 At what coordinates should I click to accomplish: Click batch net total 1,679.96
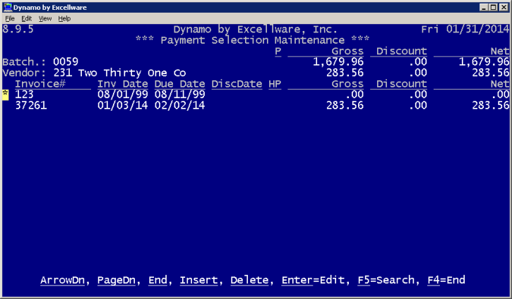point(484,62)
